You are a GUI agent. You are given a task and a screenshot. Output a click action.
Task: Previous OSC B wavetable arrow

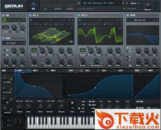pos(118,20)
